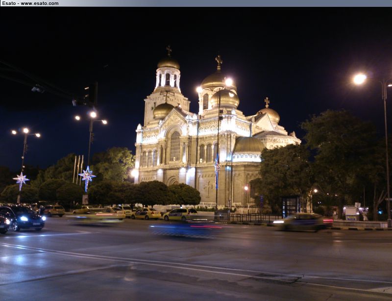The height and width of the screenshot is (301, 392).
Task: Open the night cathedral photo
Action: point(196,154)
